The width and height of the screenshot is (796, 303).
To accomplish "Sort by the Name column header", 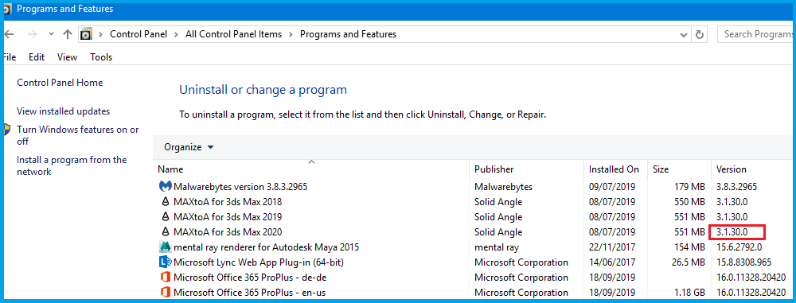I will coord(312,169).
